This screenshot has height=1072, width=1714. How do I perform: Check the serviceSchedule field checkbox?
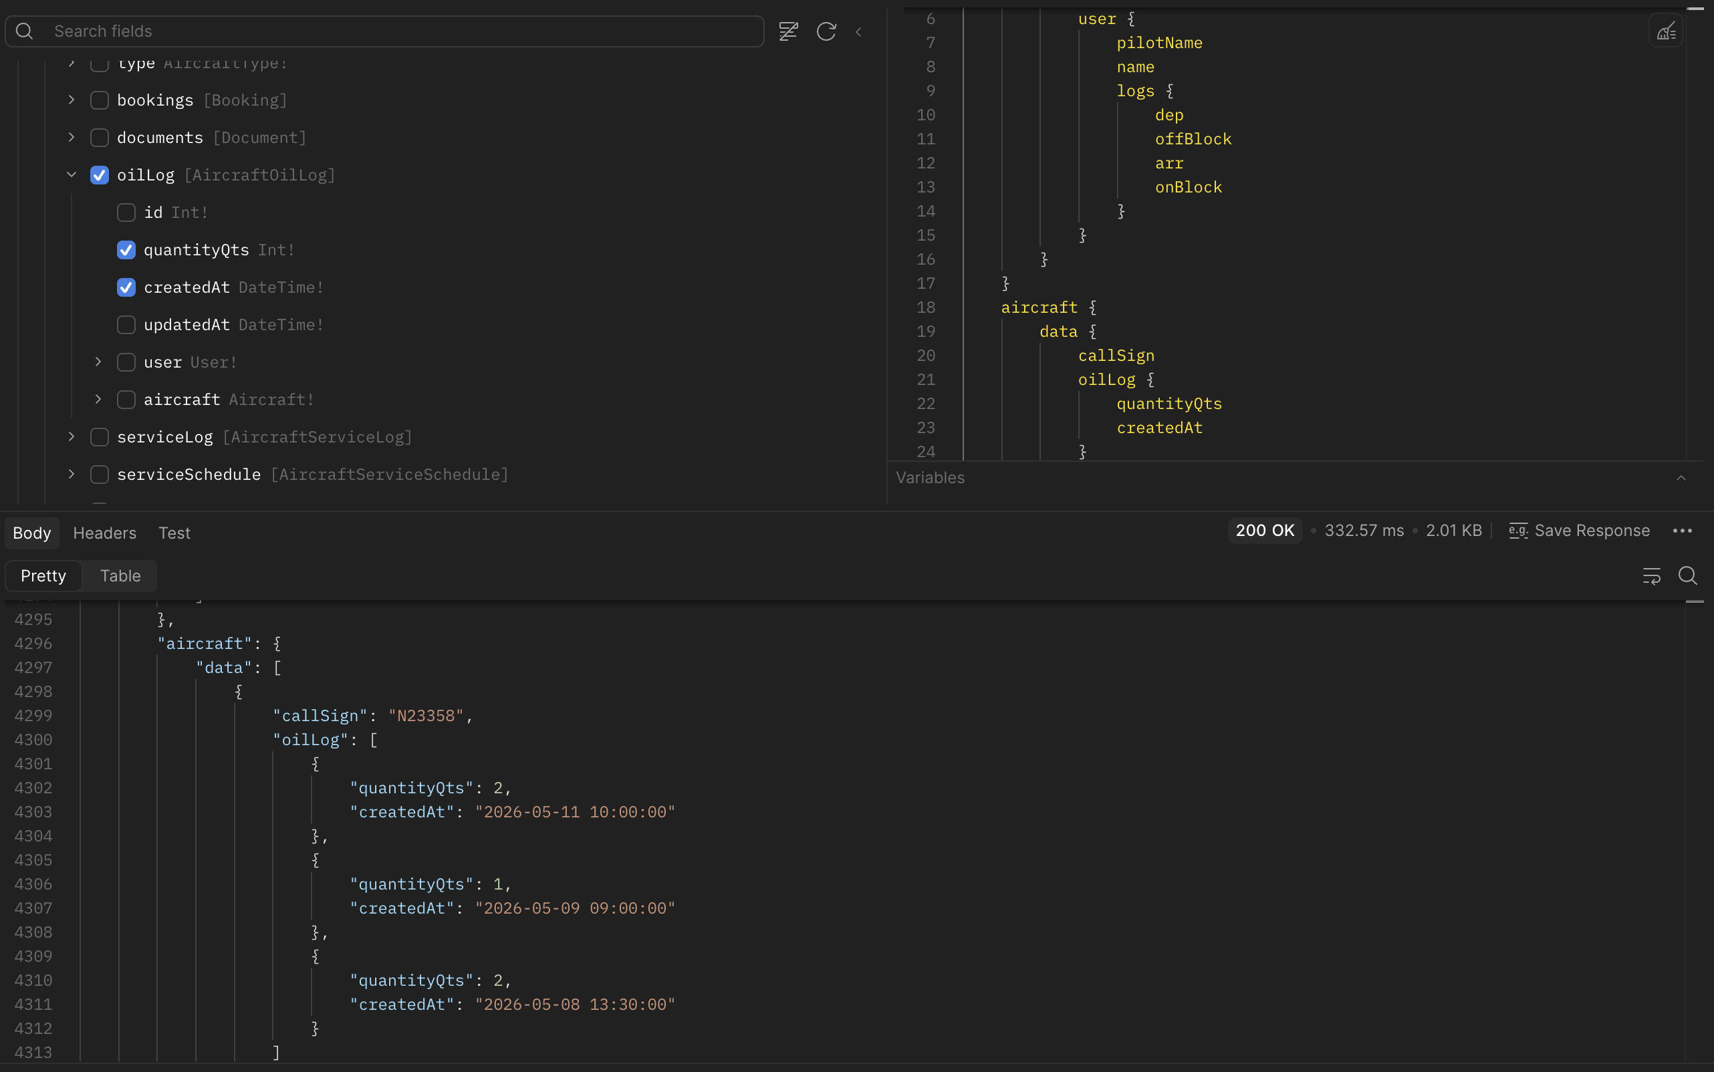pyautogui.click(x=100, y=475)
